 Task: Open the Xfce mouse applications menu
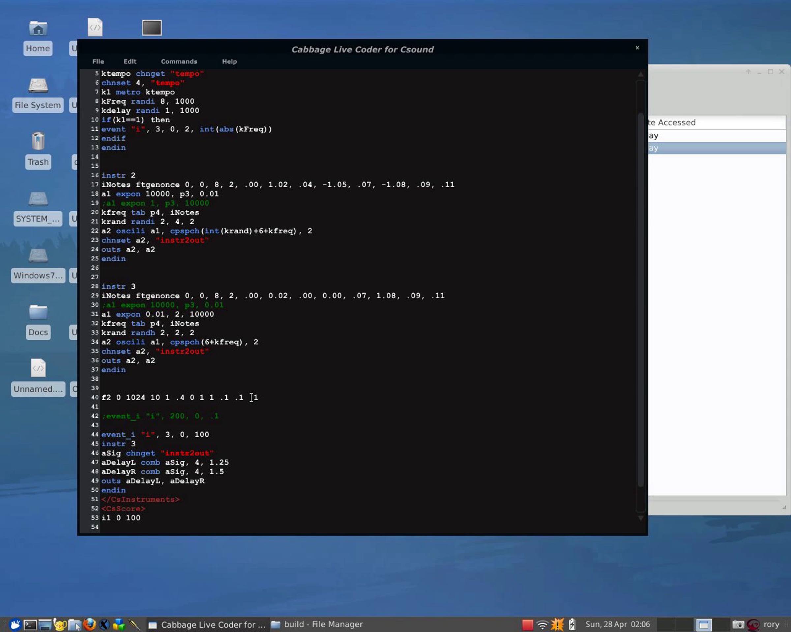(15, 624)
